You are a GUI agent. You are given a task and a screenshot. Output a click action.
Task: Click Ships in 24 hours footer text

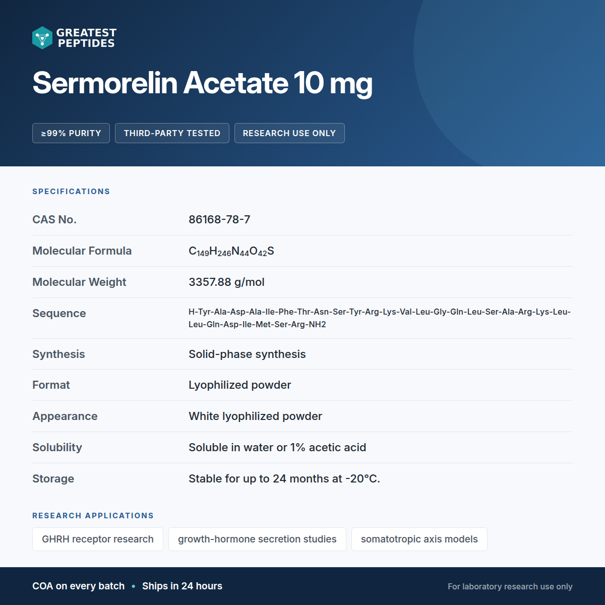182,586
